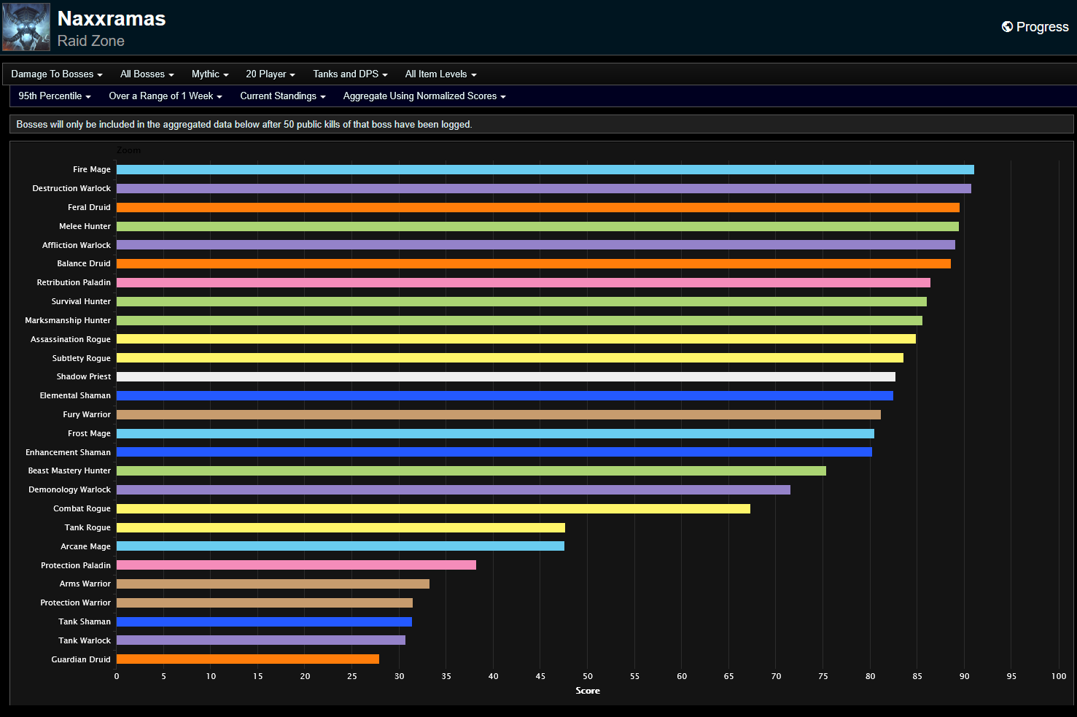Open the Mythic difficulty dropdown
This screenshot has height=717, width=1077.
(209, 74)
